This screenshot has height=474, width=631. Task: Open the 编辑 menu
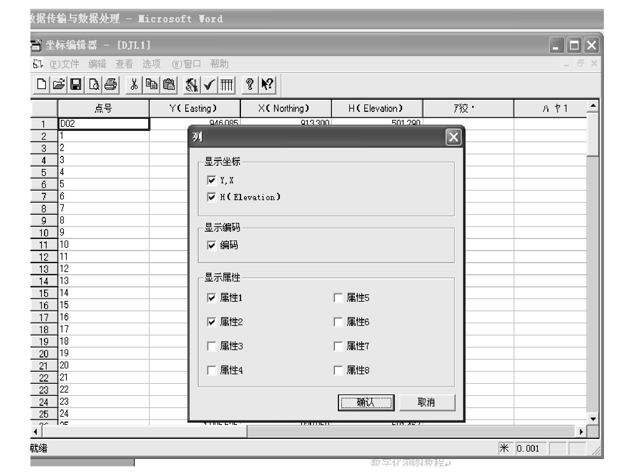(97, 64)
